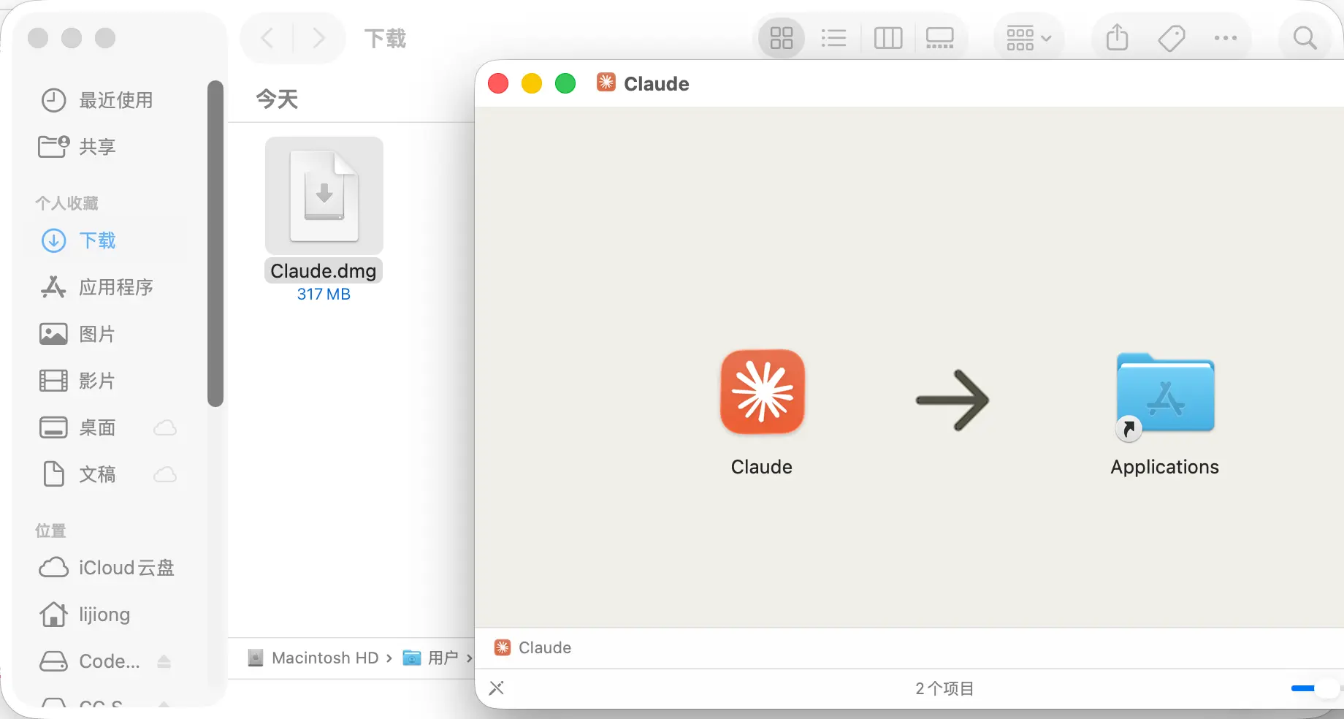The height and width of the screenshot is (719, 1344).
Task: Switch to list view in toolbar
Action: 833,38
